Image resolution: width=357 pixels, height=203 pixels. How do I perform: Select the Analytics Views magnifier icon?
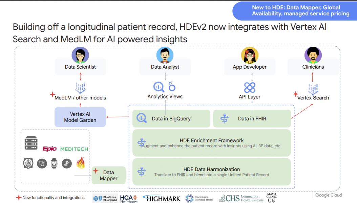coord(158,86)
